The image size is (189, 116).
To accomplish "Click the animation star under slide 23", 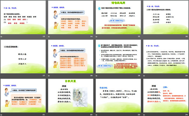I will [x=96, y=115].
